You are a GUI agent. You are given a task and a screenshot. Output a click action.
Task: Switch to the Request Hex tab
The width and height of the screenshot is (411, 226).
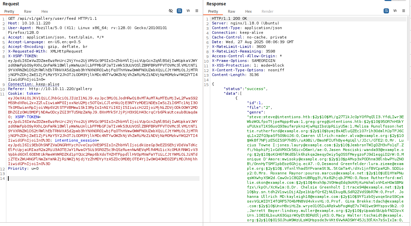pyautogui.click(x=45, y=11)
